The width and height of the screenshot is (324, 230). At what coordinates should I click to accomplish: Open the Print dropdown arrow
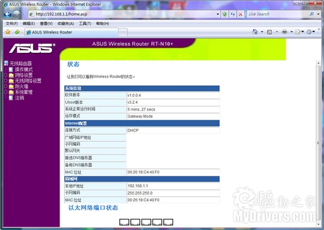[292, 32]
